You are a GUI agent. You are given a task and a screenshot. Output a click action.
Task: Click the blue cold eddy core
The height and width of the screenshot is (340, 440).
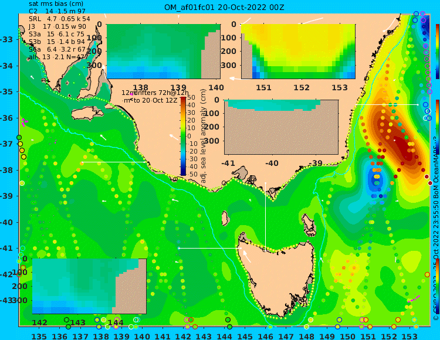[x=376, y=178]
